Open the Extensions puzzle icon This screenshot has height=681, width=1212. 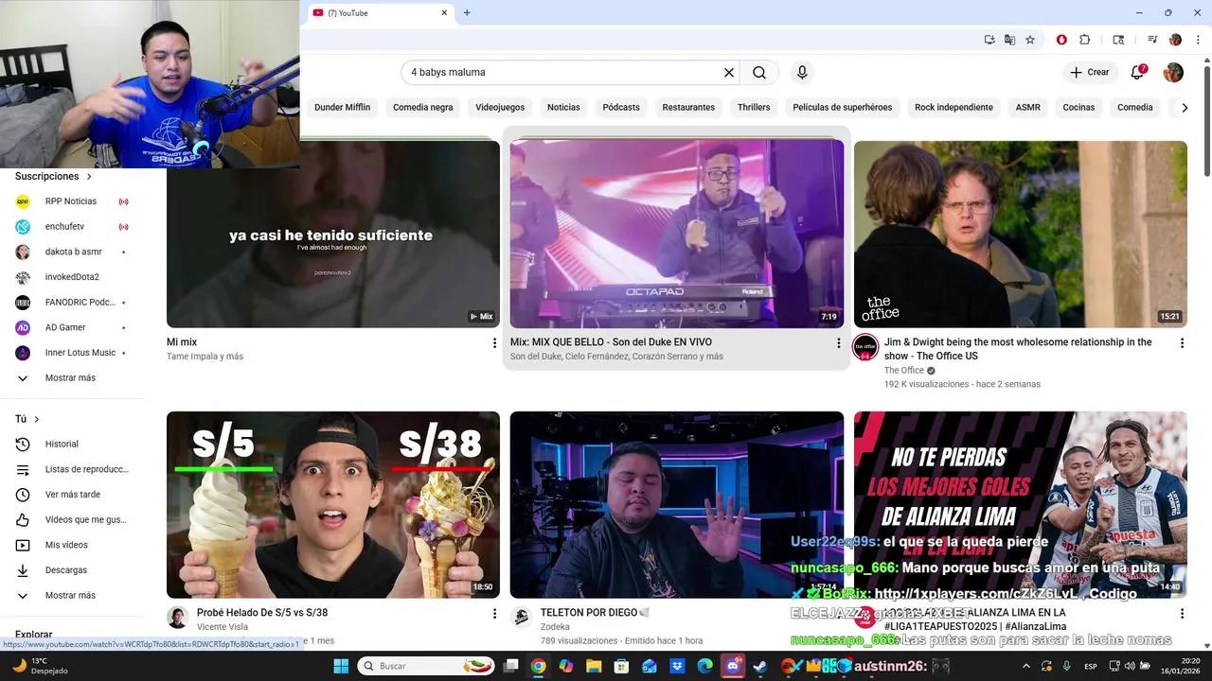click(1085, 40)
